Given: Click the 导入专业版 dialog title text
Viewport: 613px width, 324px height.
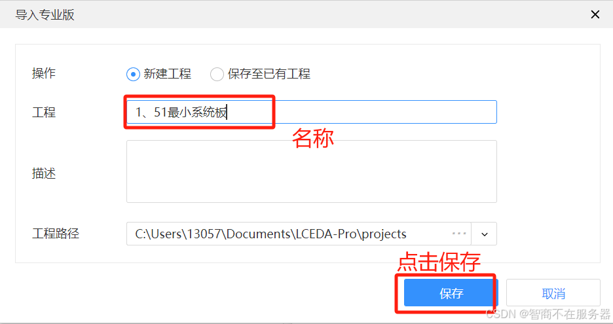Looking at the screenshot, I should (x=45, y=15).
